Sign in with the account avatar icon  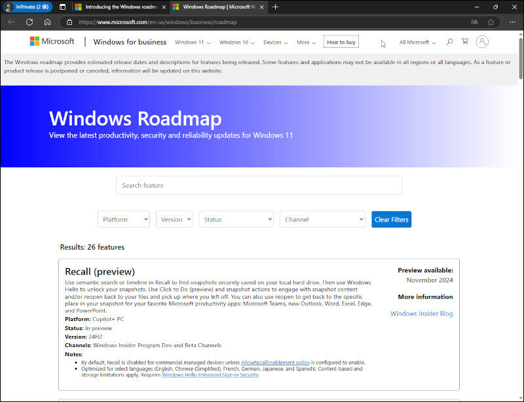[482, 42]
